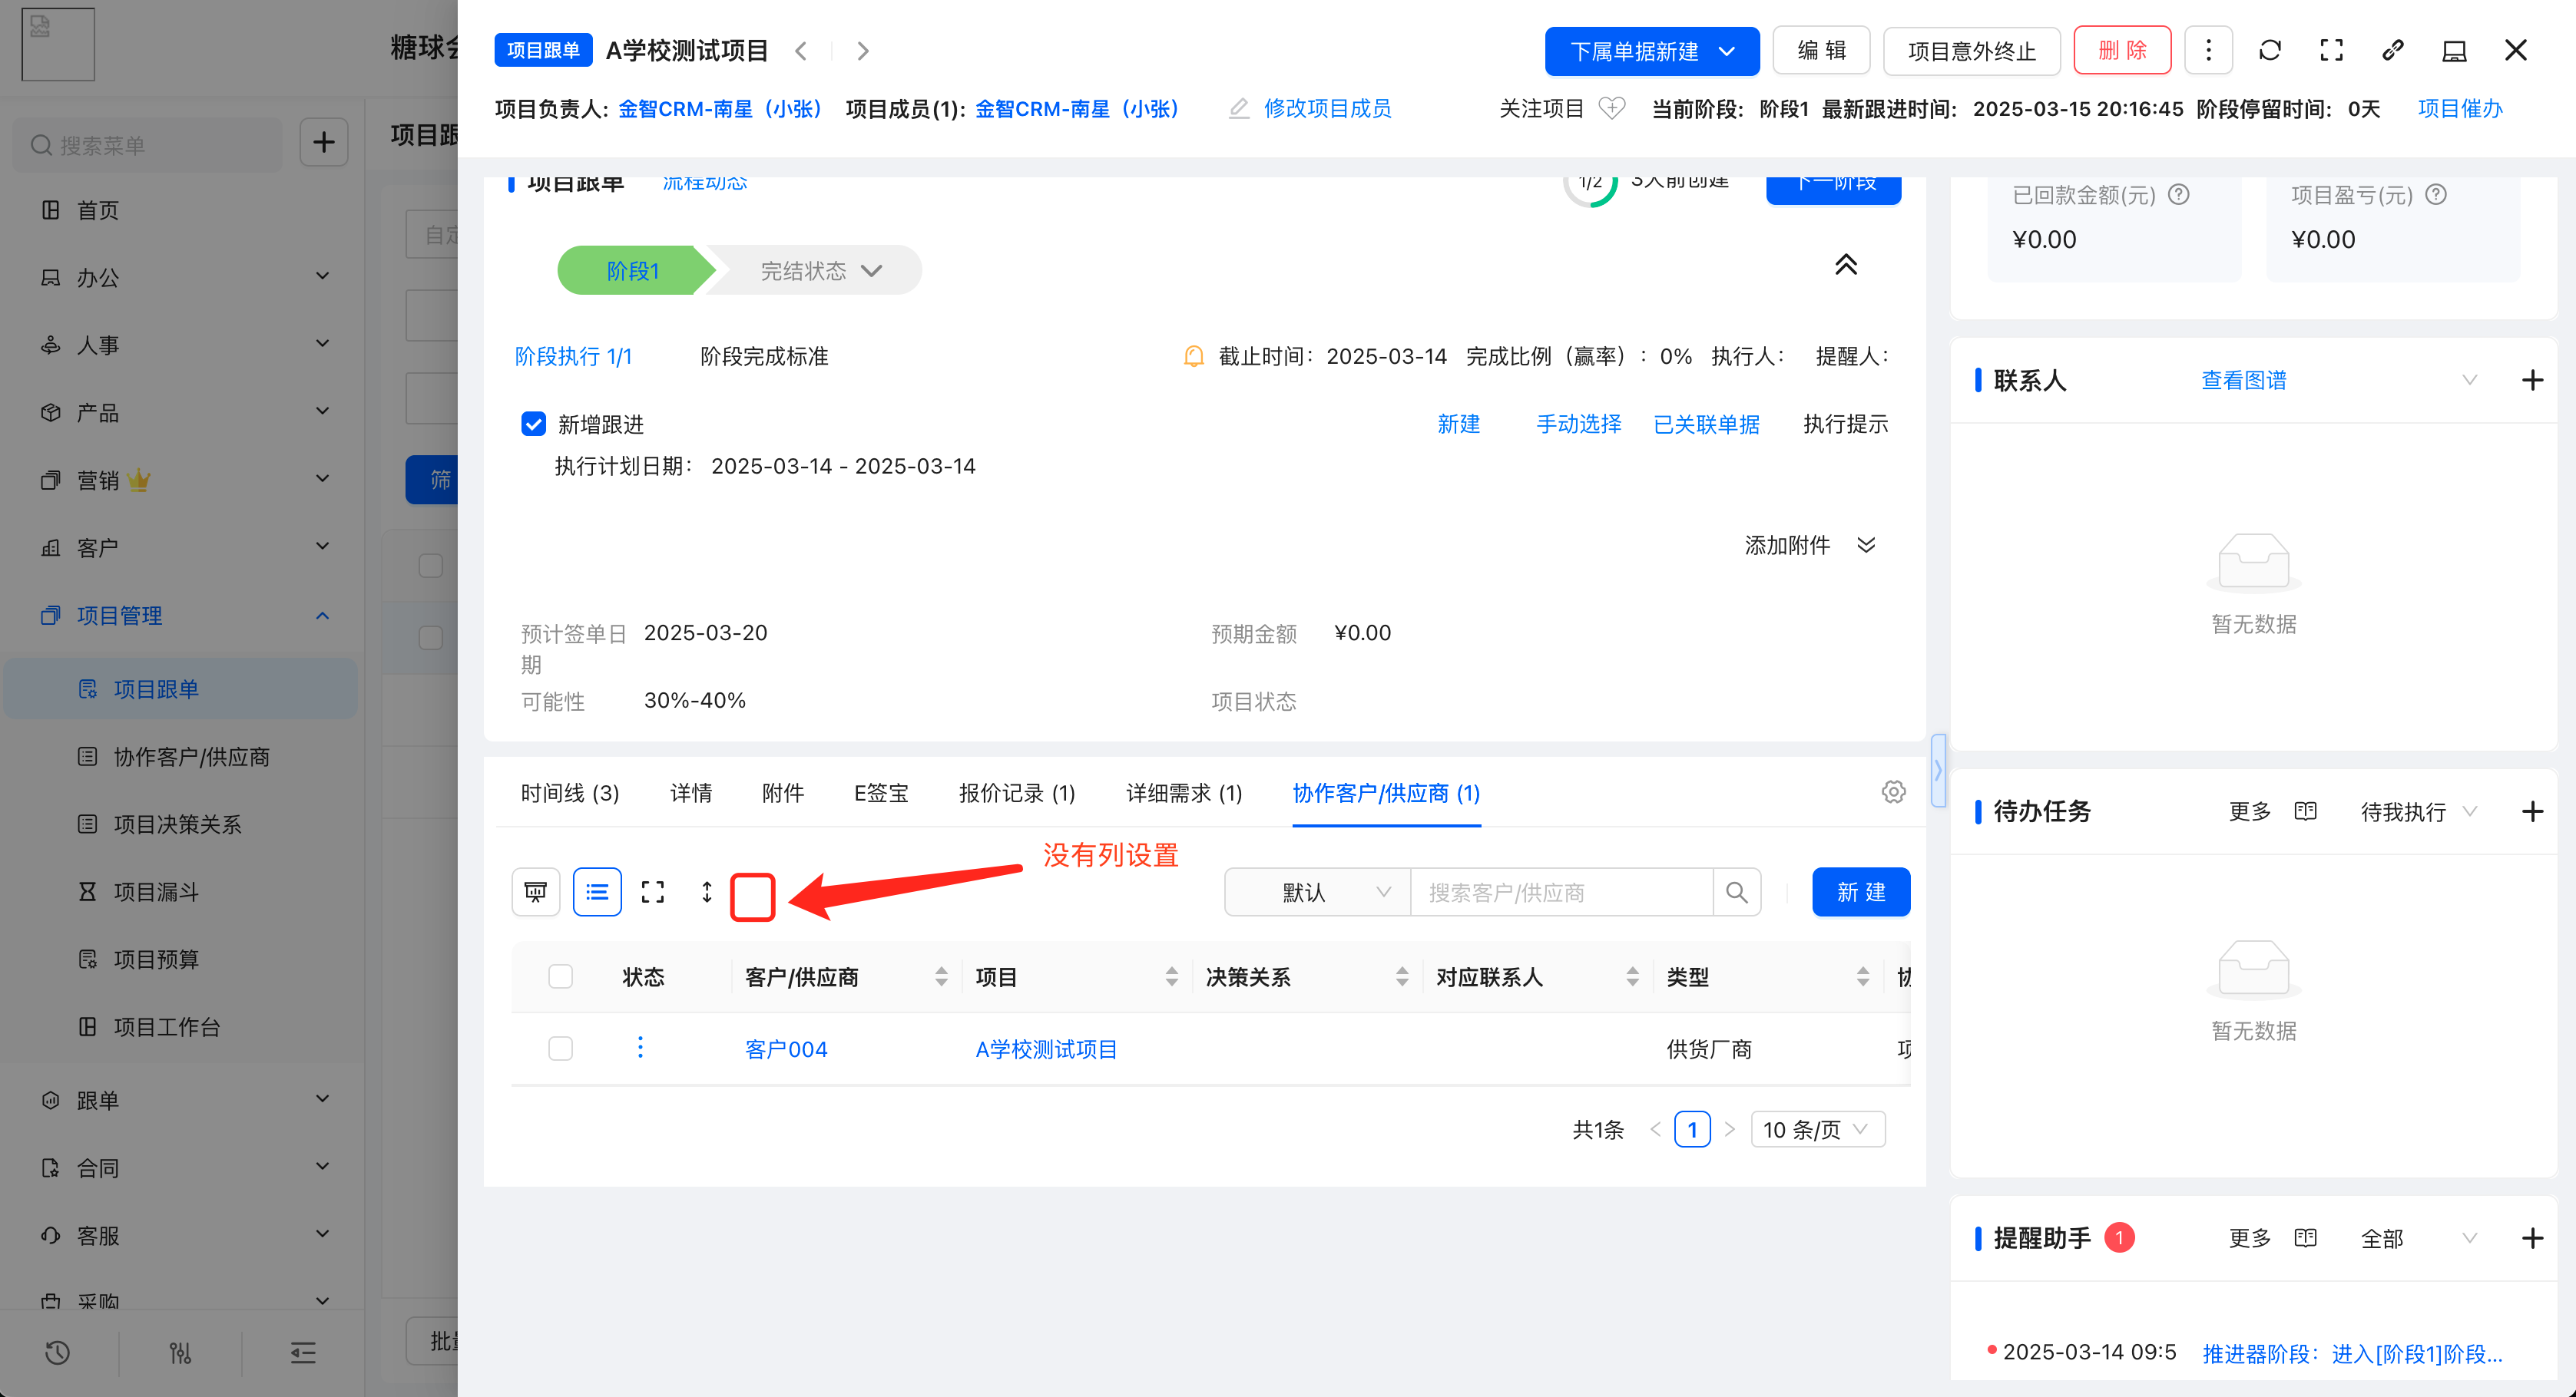The width and height of the screenshot is (2576, 1397).
Task: Uncheck the 新增跟进 checkbox
Action: tap(534, 424)
